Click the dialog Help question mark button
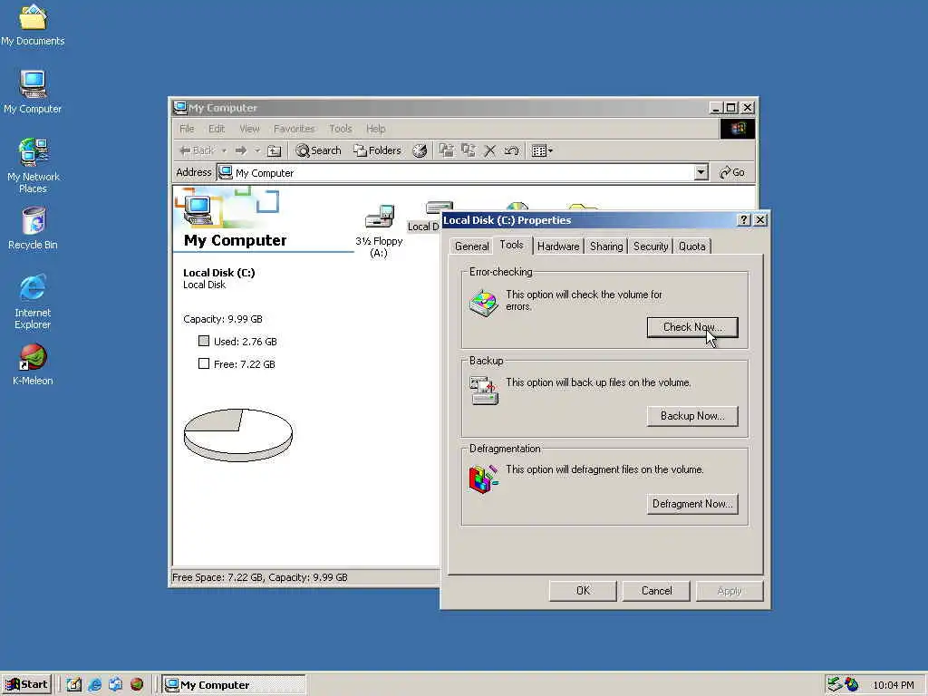 tap(744, 219)
